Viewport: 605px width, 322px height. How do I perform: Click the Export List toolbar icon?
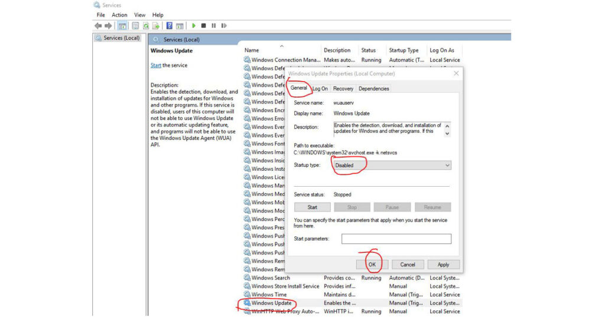[156, 26]
